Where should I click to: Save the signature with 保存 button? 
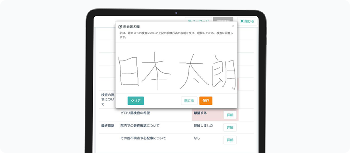[x=206, y=101]
